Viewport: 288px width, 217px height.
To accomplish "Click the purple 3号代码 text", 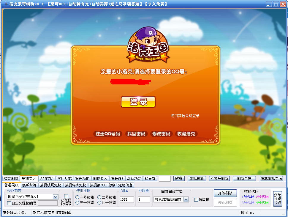I will click(x=248, y=203).
